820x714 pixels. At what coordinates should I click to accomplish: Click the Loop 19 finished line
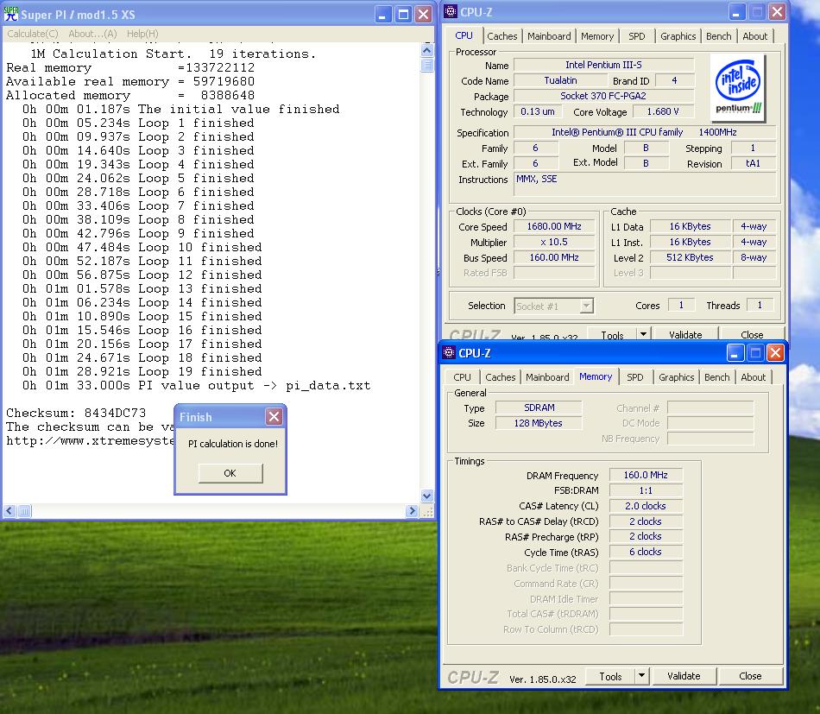[x=142, y=371]
